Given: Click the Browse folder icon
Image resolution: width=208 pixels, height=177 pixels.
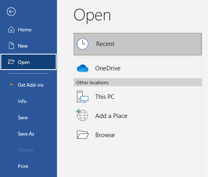Looking at the screenshot, I should (83, 135).
